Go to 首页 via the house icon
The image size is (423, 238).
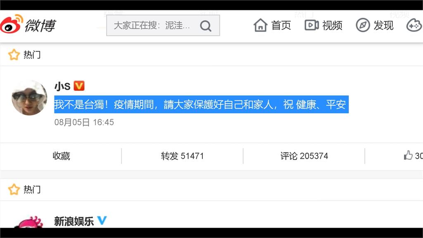[x=260, y=25]
